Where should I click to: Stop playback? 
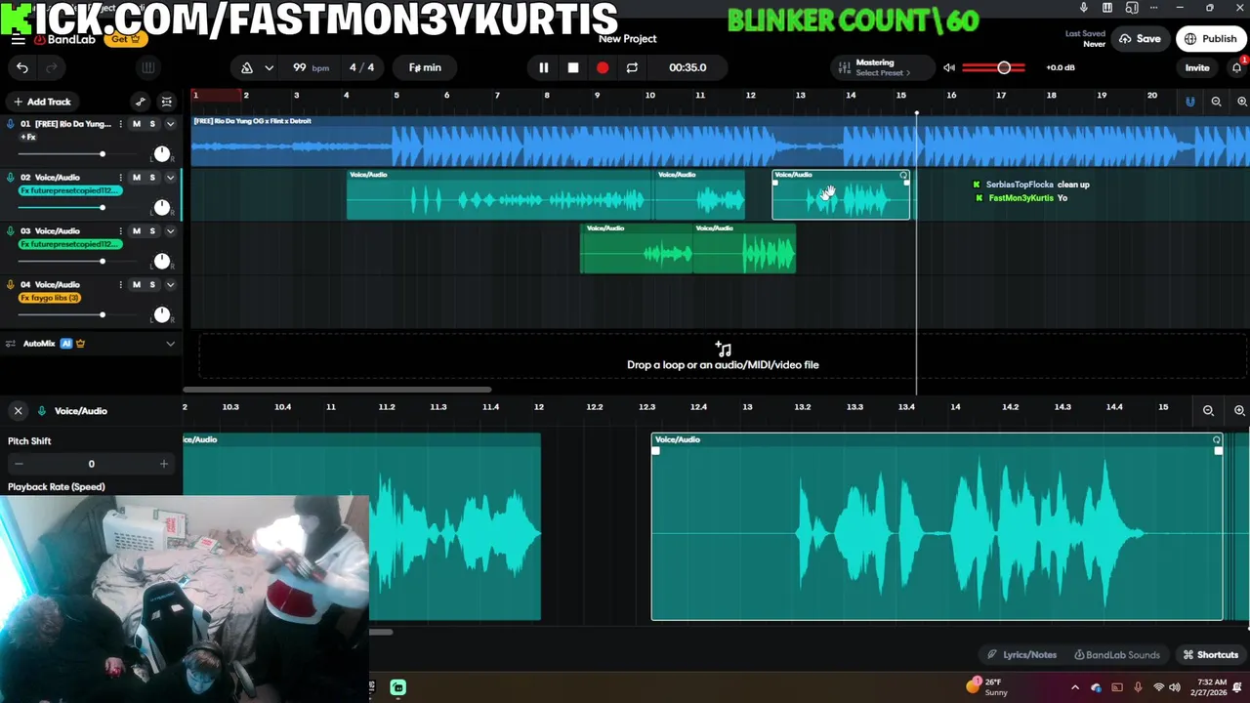[x=573, y=67]
